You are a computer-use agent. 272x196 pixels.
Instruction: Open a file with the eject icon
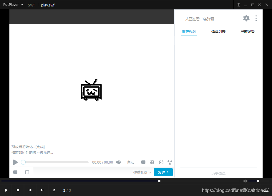(54, 190)
